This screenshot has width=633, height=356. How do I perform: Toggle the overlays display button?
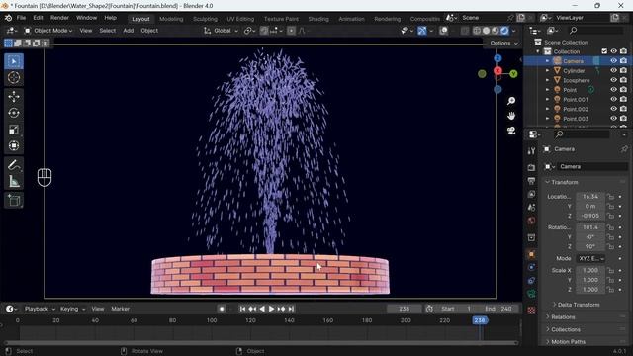click(444, 31)
